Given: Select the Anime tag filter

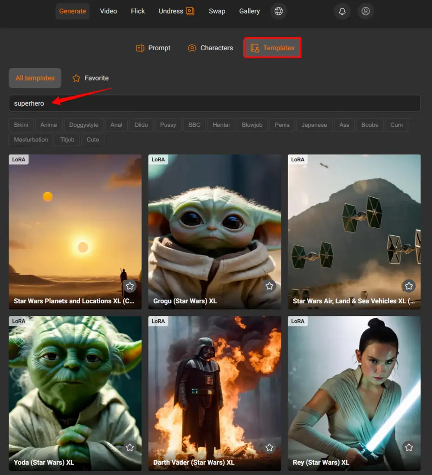Looking at the screenshot, I should click(48, 124).
